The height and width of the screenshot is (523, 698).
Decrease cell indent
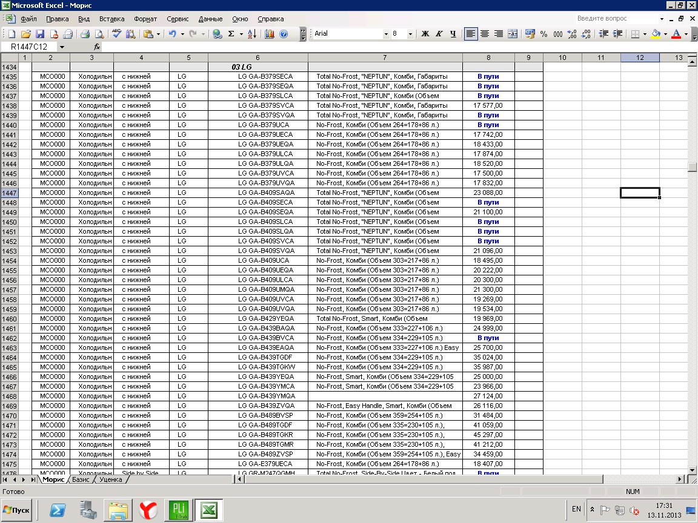pos(603,34)
